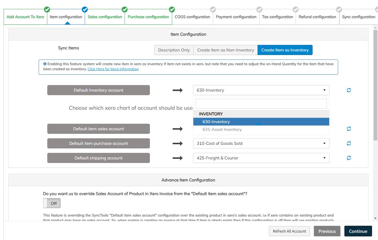378x240 pixels.
Task: Click refresh icon beside Default item sales account
Action: [x=349, y=129]
